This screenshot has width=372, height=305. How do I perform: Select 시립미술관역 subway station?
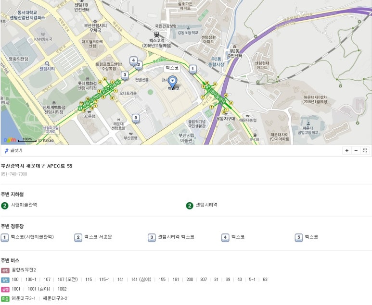24,205
